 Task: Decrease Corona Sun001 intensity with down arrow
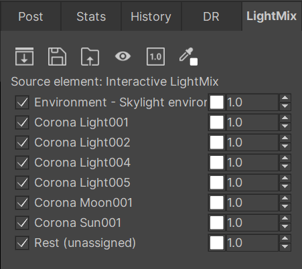tap(285, 227)
